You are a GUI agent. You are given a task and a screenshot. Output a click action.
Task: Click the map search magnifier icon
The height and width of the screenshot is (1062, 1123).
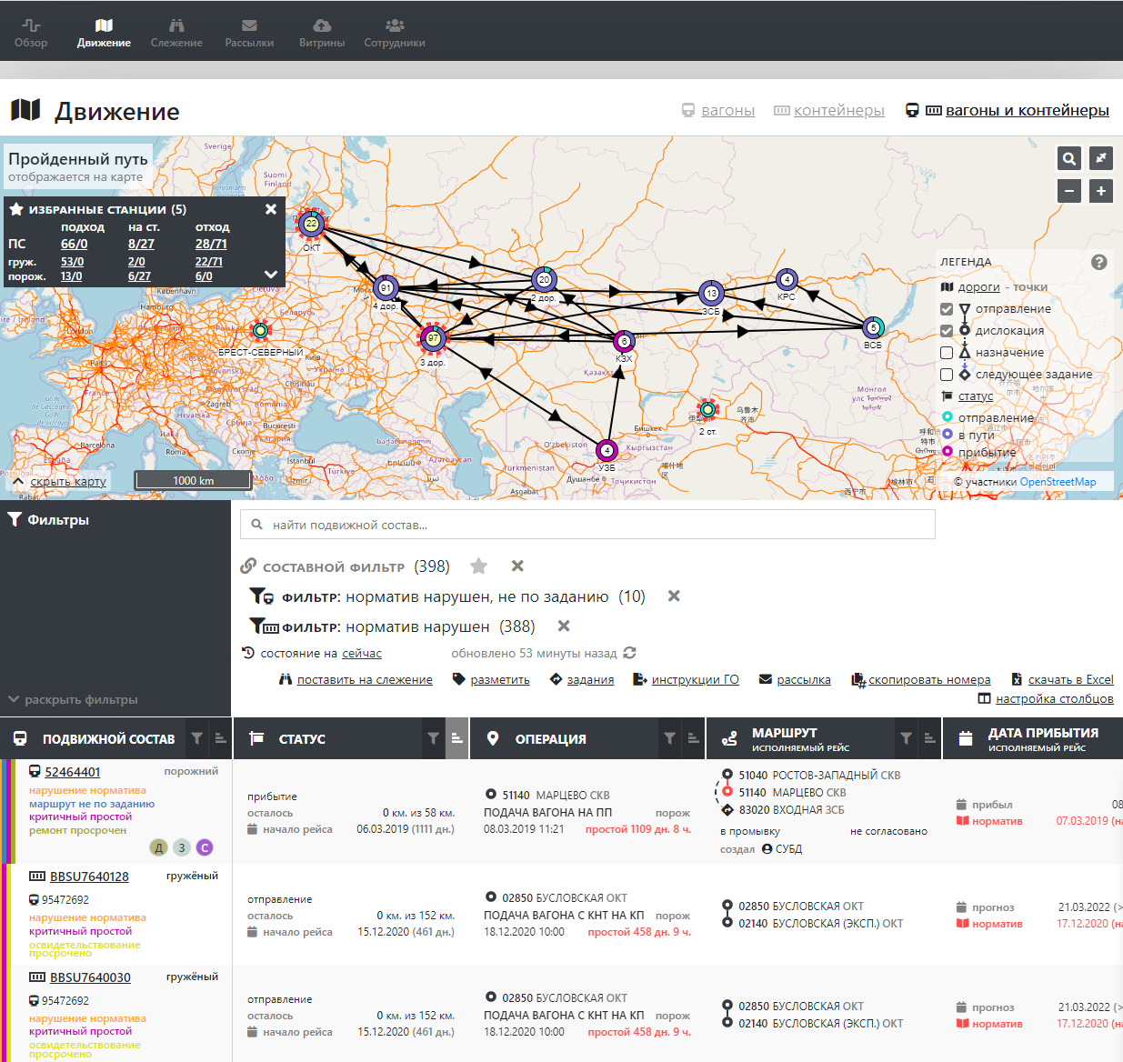[x=1068, y=158]
